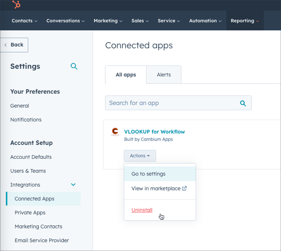Click the Your Preferences section heading
The image size is (281, 251).
35,92
